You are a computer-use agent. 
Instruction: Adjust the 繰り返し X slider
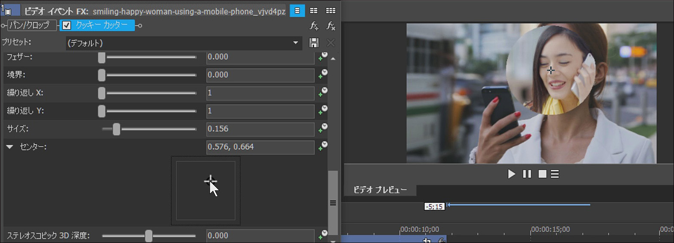pyautogui.click(x=101, y=93)
